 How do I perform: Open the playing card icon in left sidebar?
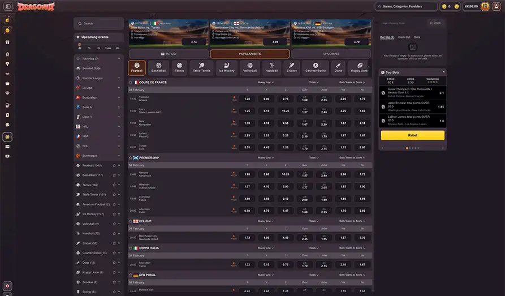point(7,115)
